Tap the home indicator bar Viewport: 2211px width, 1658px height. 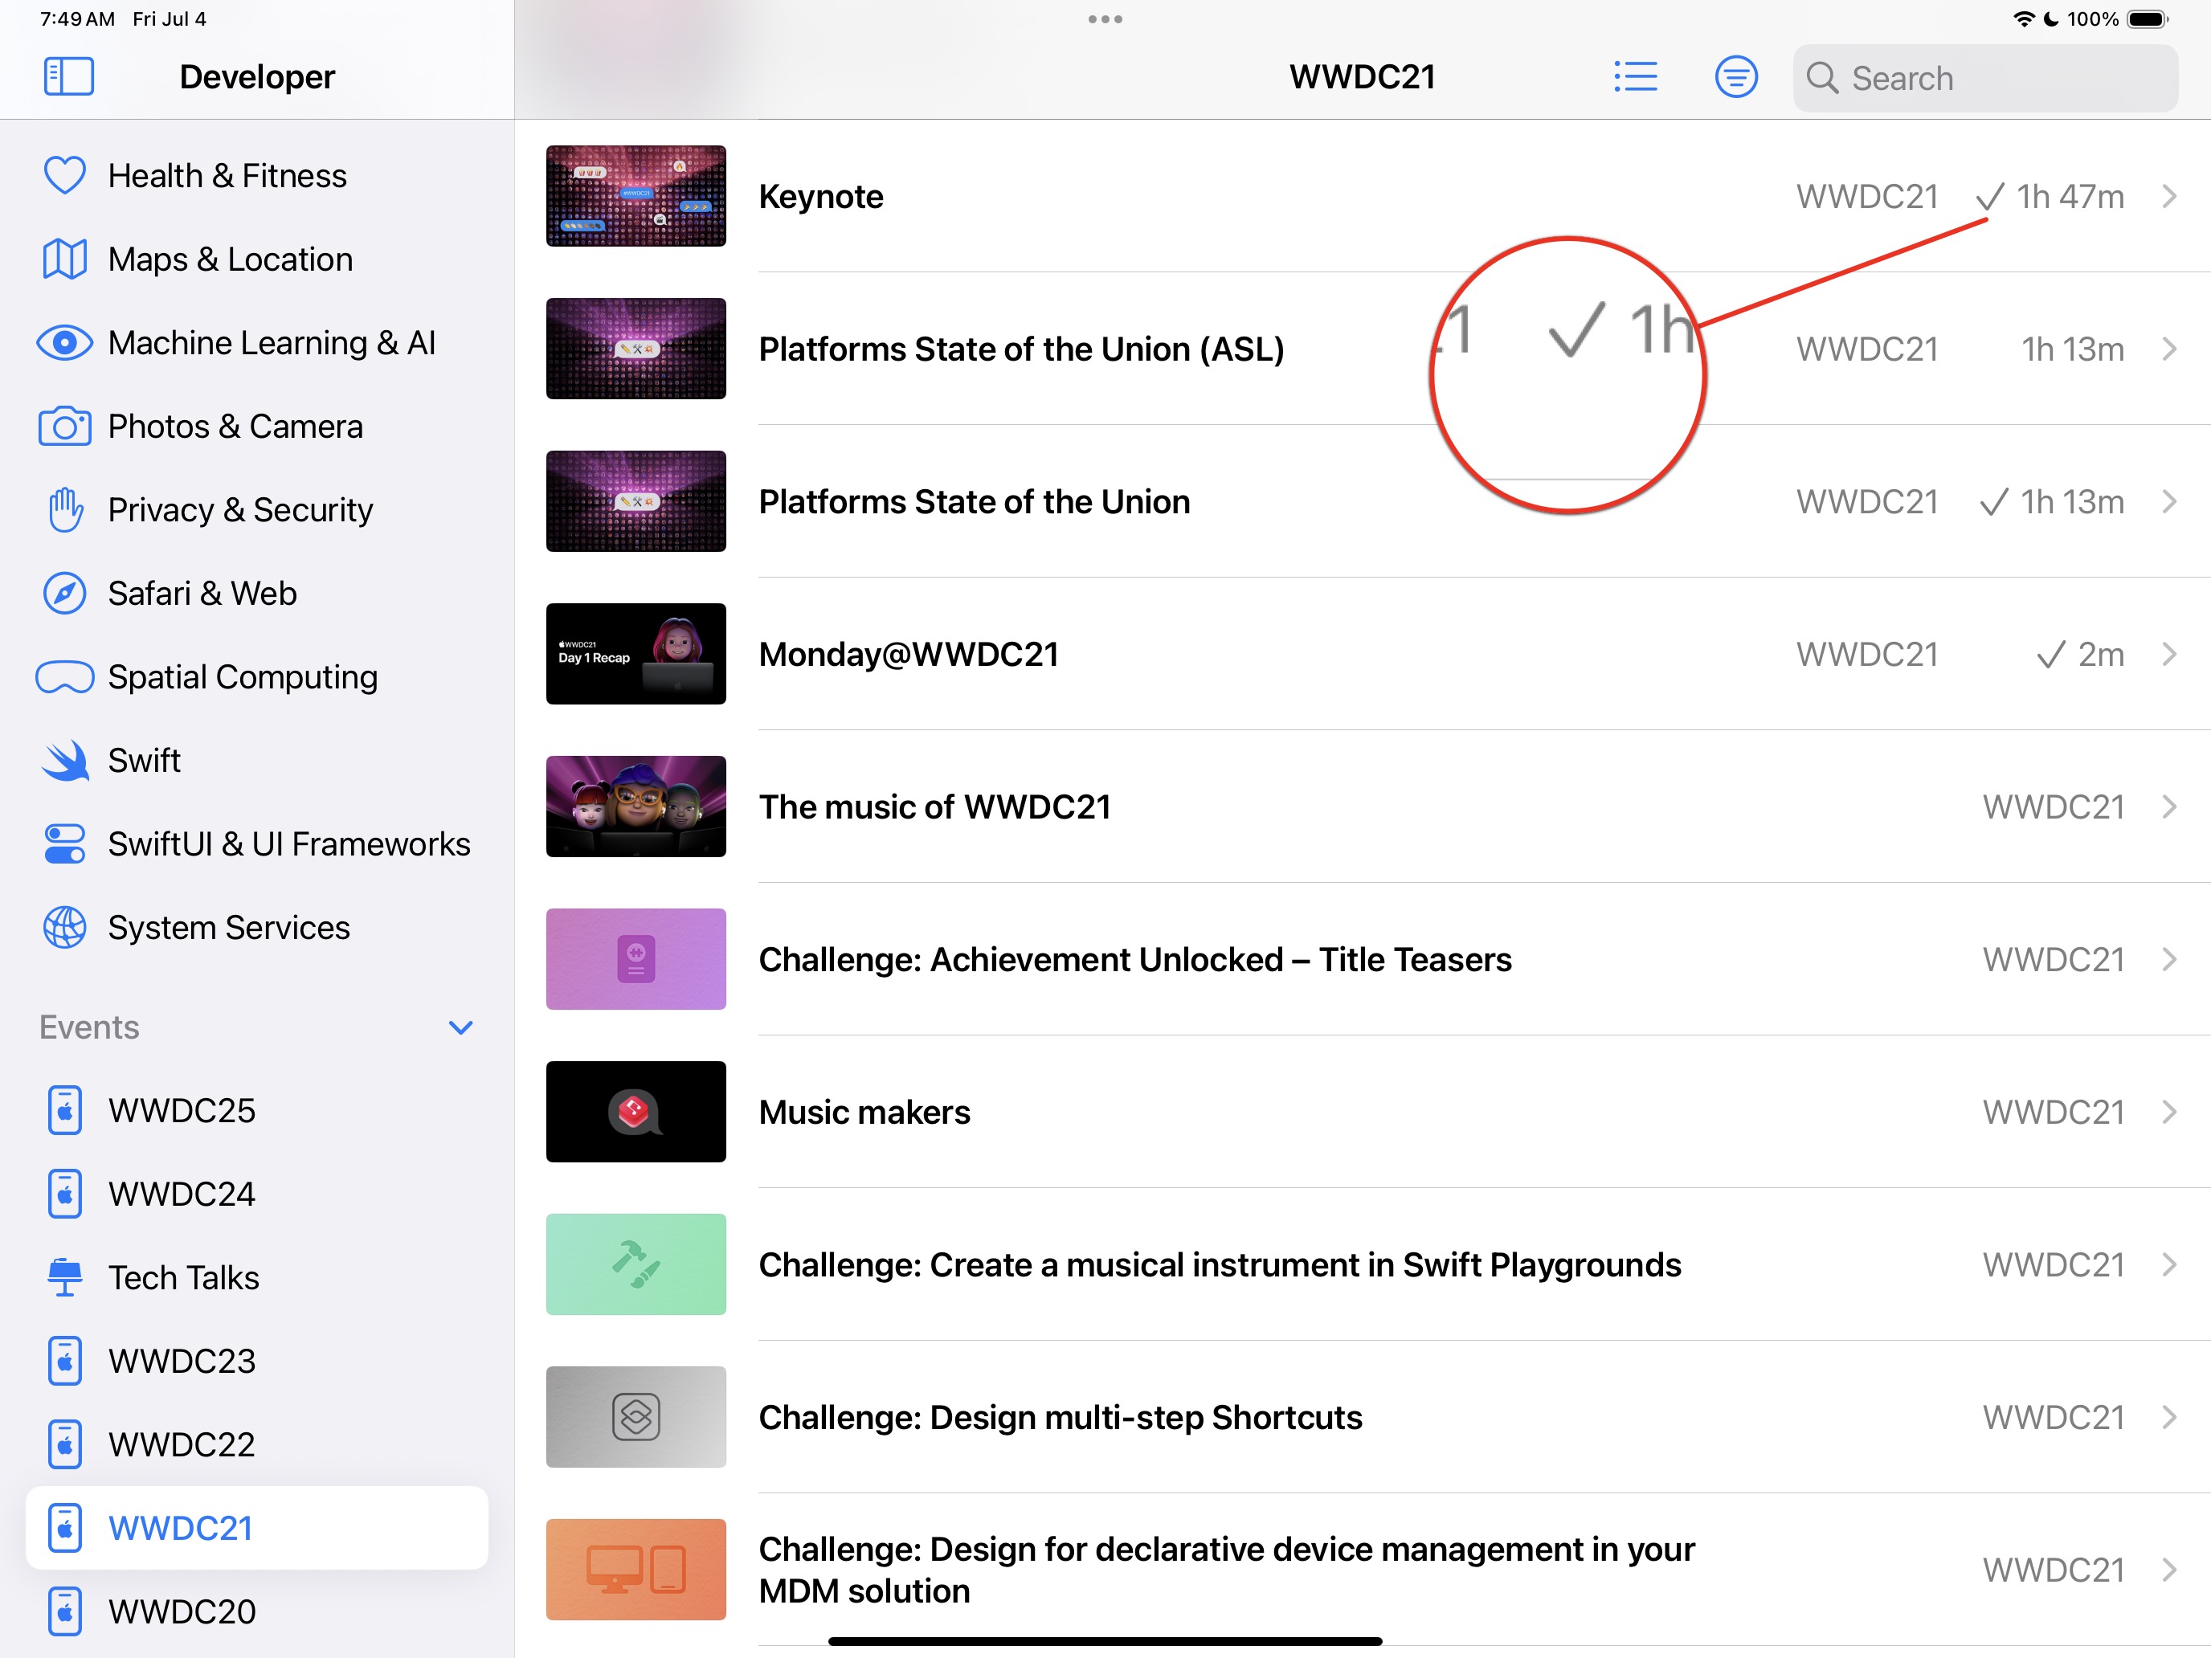point(1105,1641)
